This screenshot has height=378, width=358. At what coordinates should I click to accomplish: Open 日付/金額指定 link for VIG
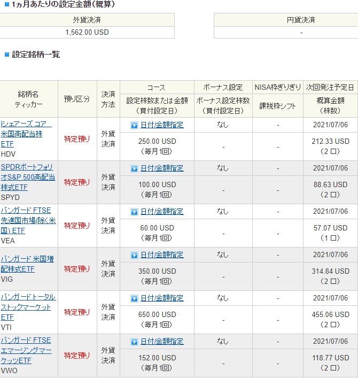(162, 255)
